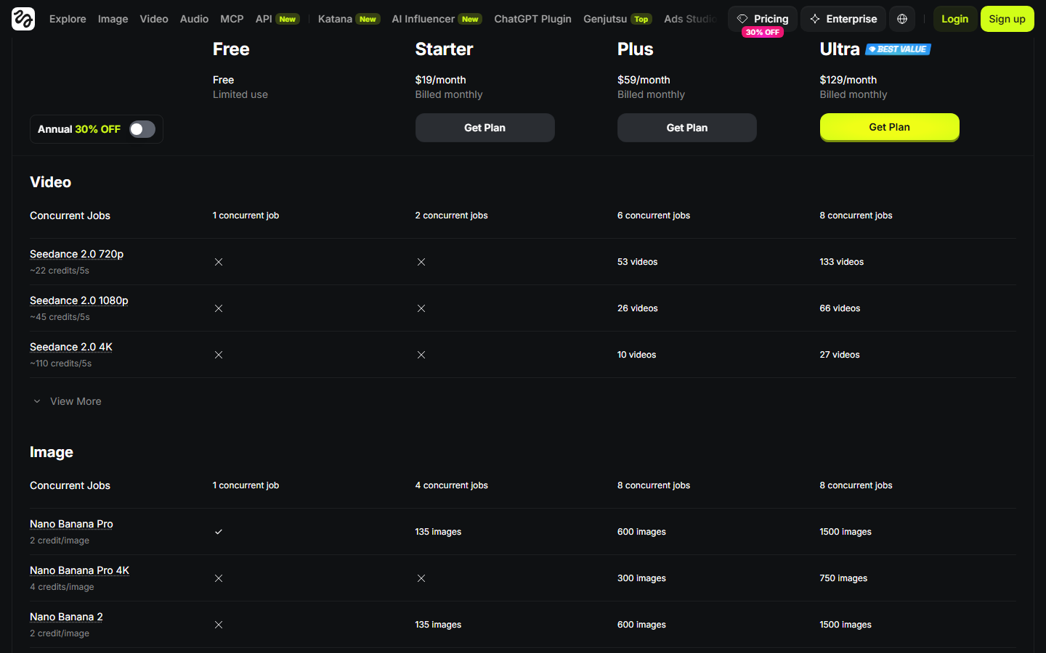Image resolution: width=1046 pixels, height=653 pixels.
Task: Open the Katana nav item
Action: click(x=349, y=19)
